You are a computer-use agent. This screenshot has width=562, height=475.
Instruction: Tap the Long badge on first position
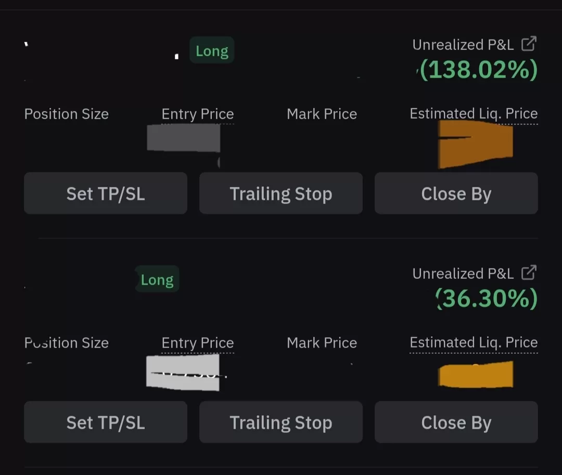point(212,50)
